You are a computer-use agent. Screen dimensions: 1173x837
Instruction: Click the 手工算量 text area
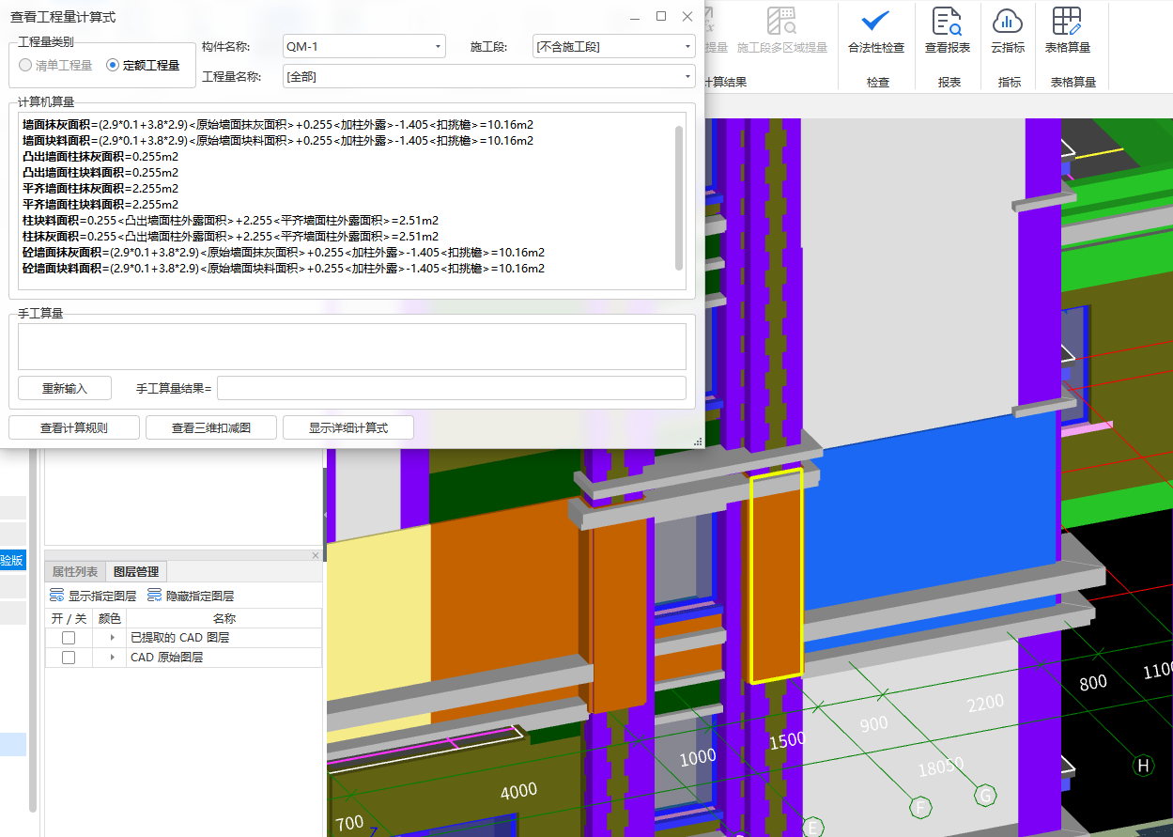pos(352,347)
